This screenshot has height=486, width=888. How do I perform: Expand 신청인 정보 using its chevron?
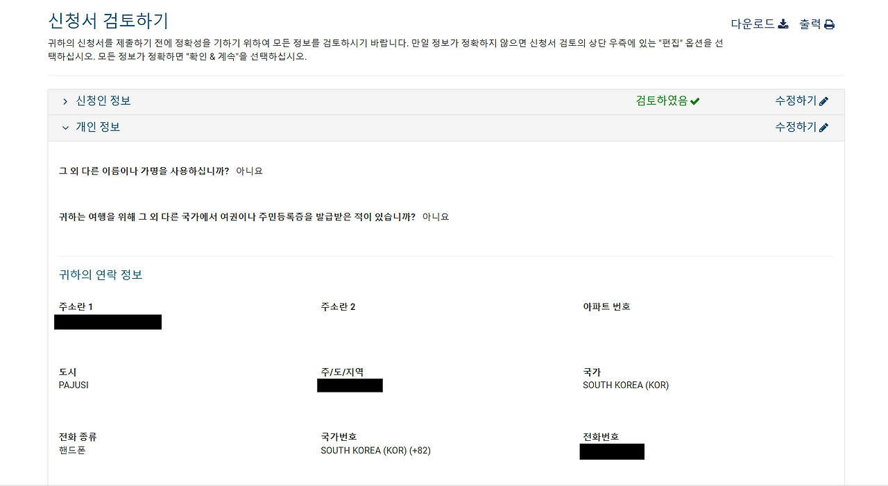(64, 101)
